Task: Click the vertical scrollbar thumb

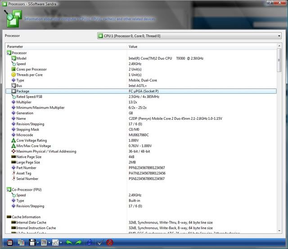Action: [x=279, y=60]
